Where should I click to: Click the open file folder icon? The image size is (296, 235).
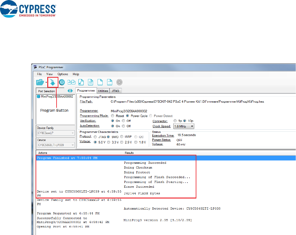(x=40, y=82)
